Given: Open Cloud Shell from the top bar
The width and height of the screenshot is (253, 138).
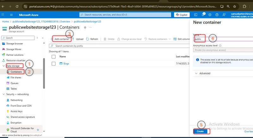Looking at the screenshot, I should (x=196, y=15).
